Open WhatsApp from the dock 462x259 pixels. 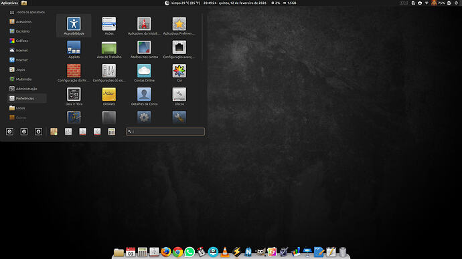(189, 252)
